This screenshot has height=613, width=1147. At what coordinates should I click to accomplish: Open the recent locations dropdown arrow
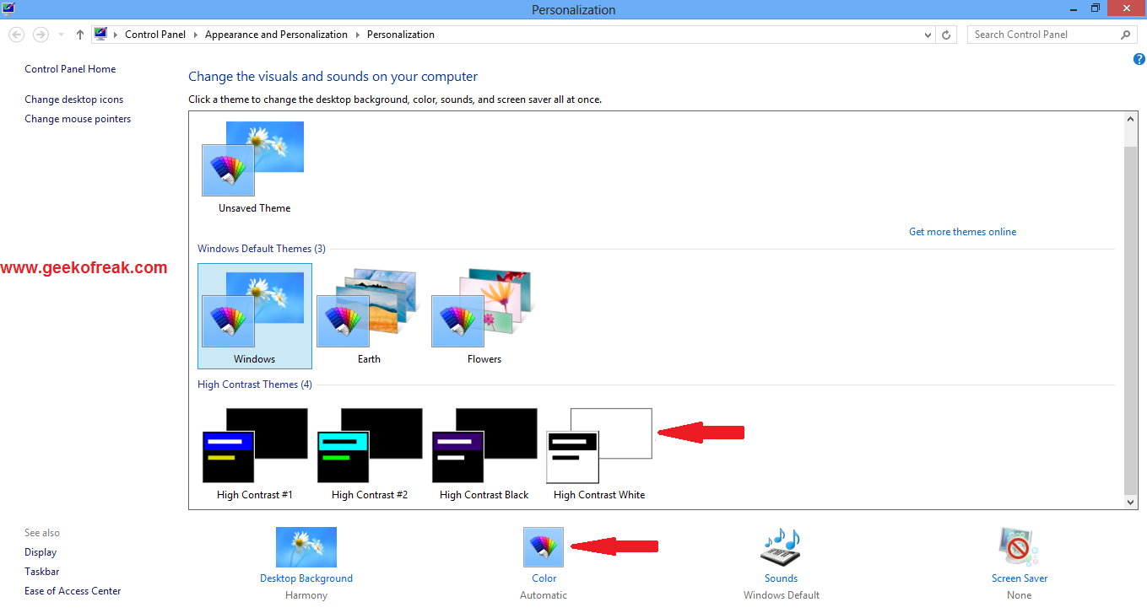pyautogui.click(x=62, y=35)
